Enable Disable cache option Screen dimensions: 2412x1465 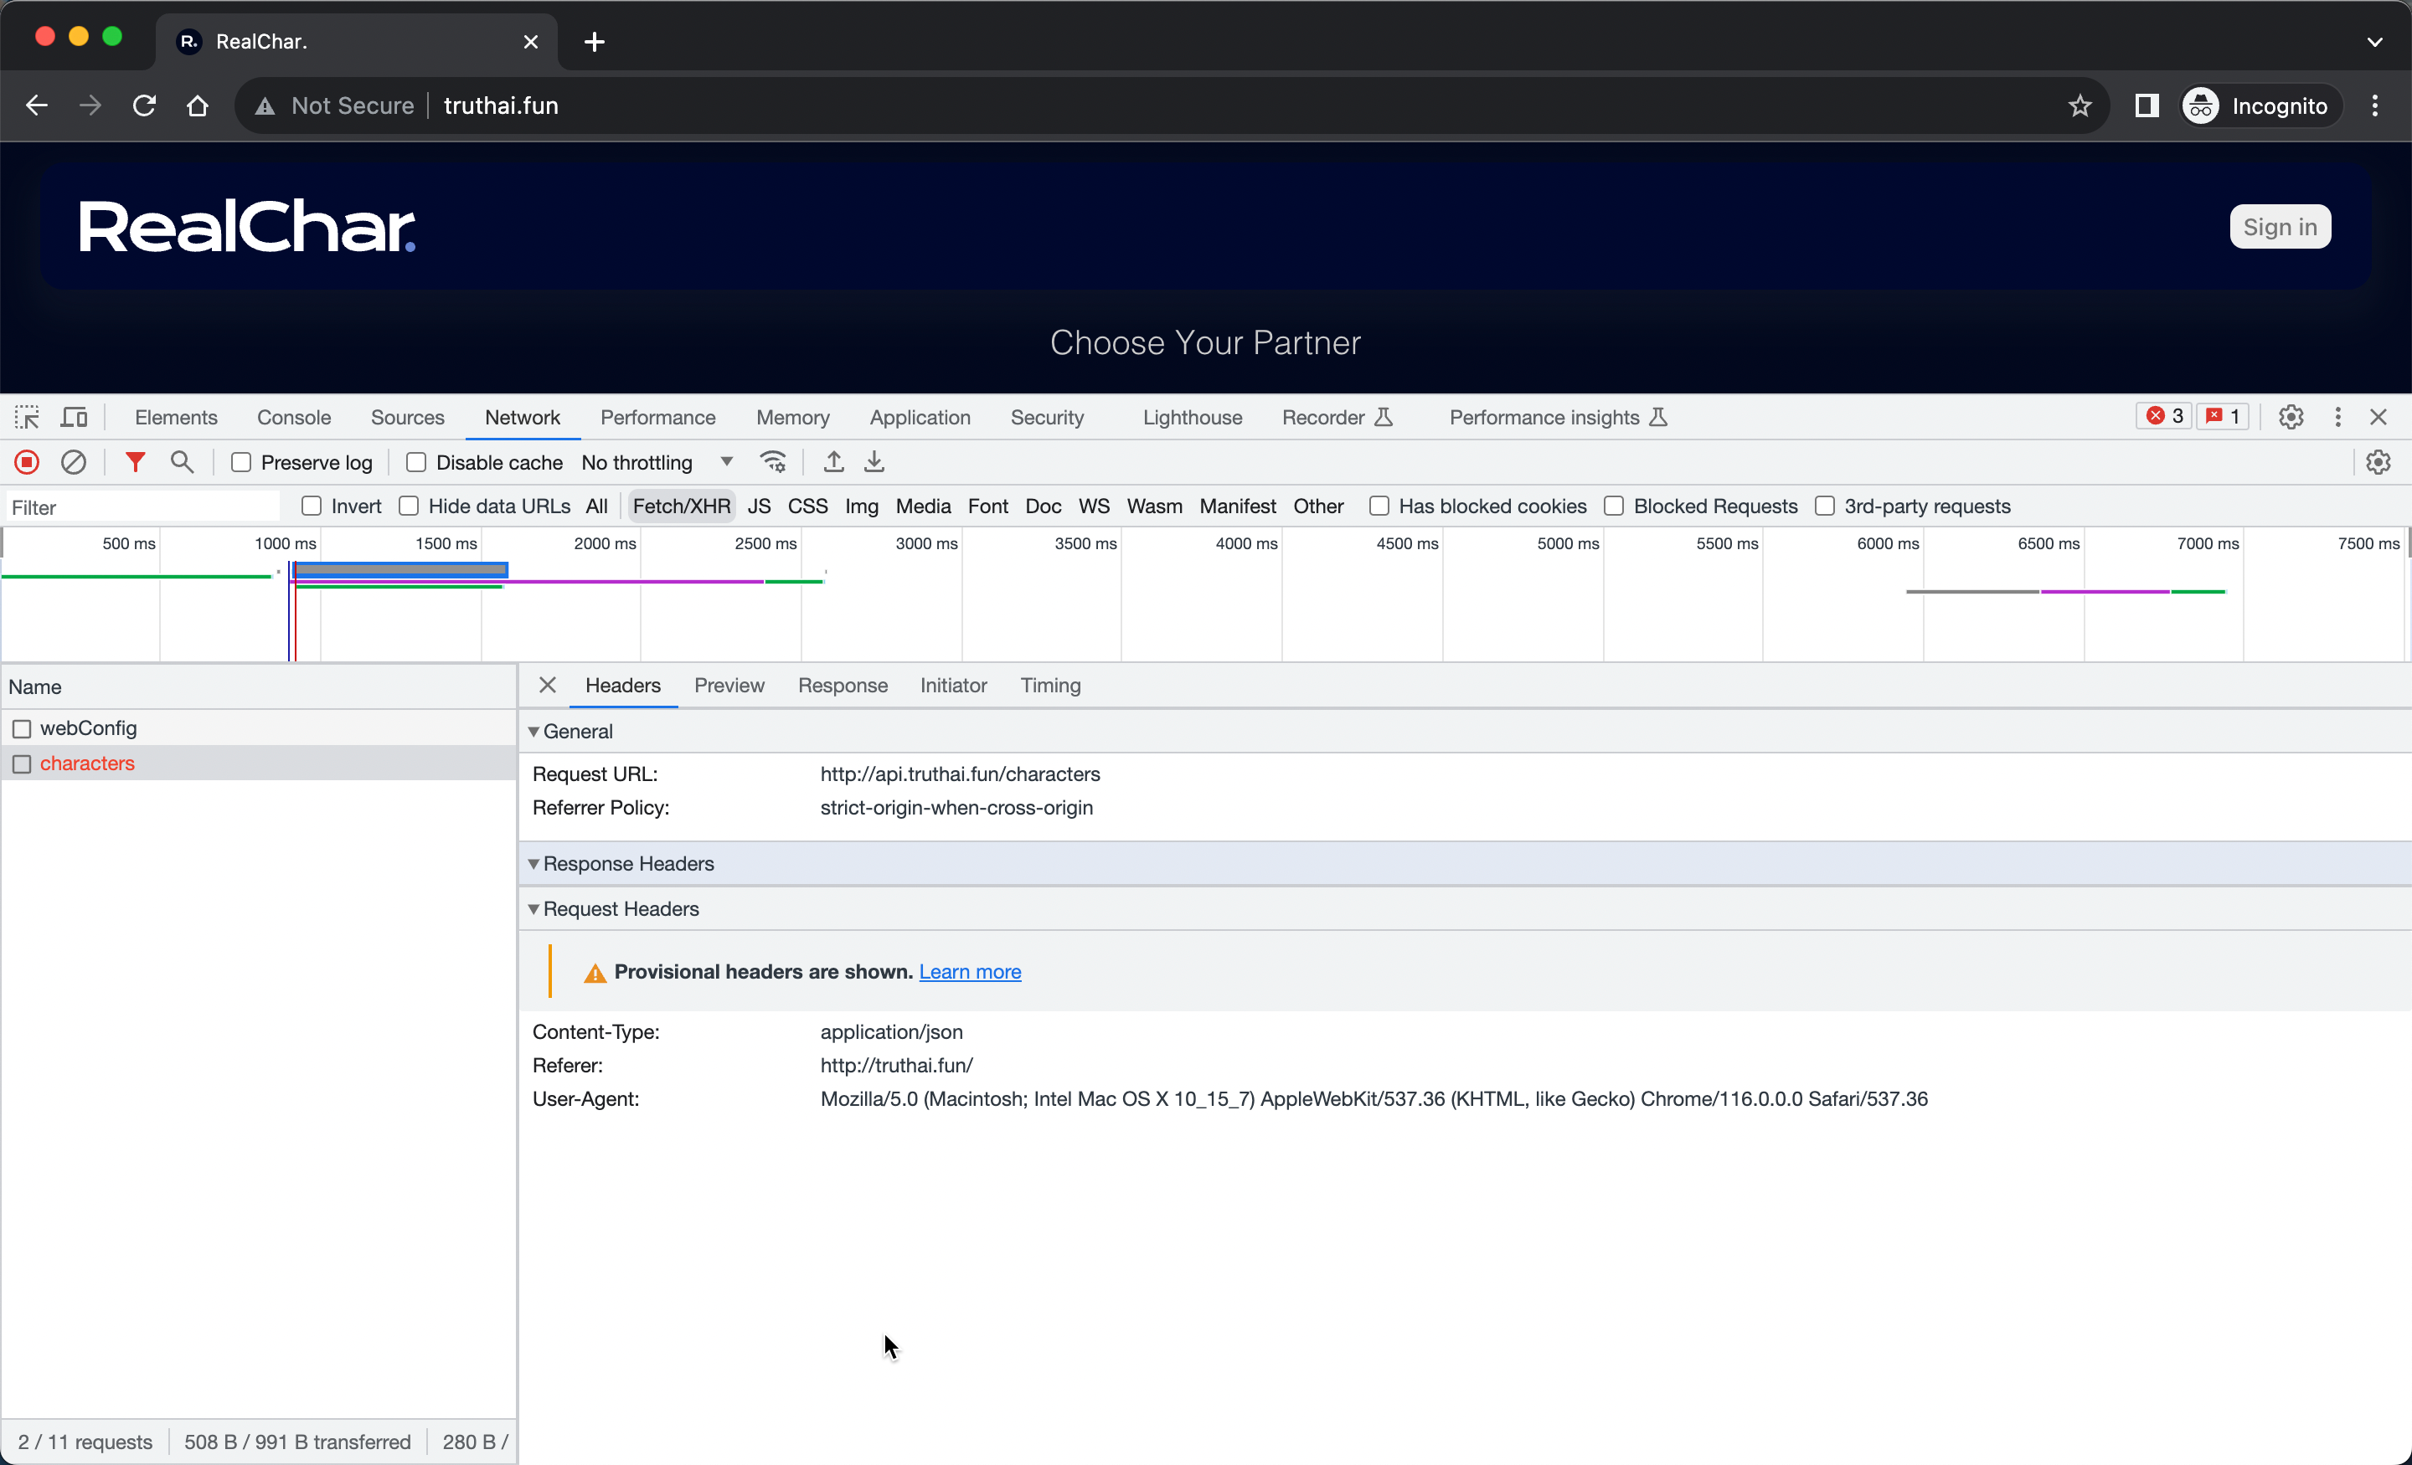(x=415, y=461)
